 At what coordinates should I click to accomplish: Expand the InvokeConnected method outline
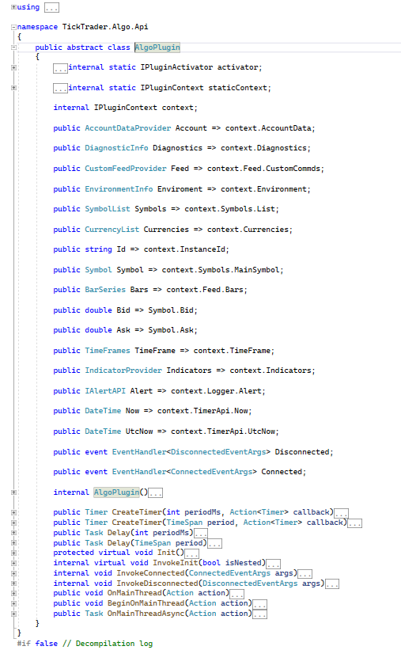[x=13, y=573]
